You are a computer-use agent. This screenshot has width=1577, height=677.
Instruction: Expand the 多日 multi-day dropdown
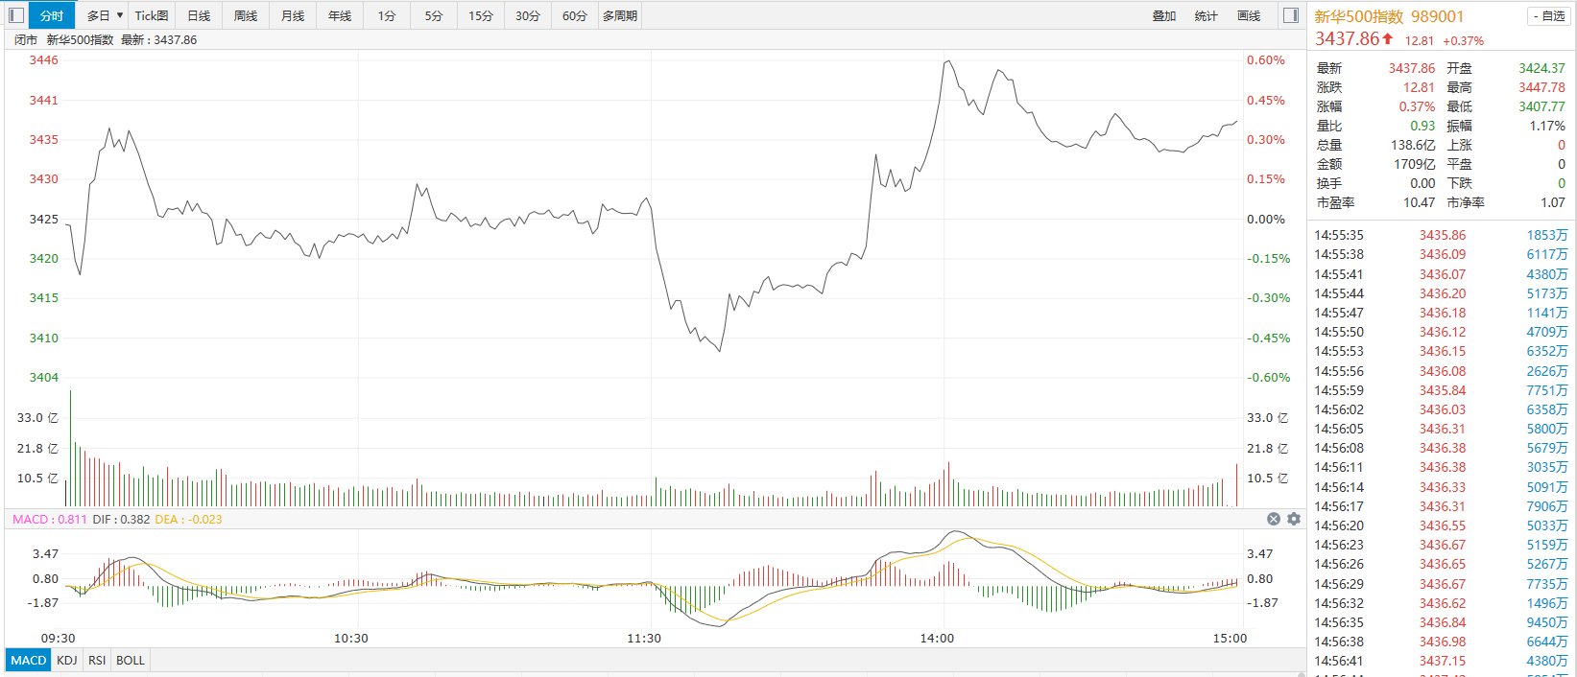pos(105,15)
